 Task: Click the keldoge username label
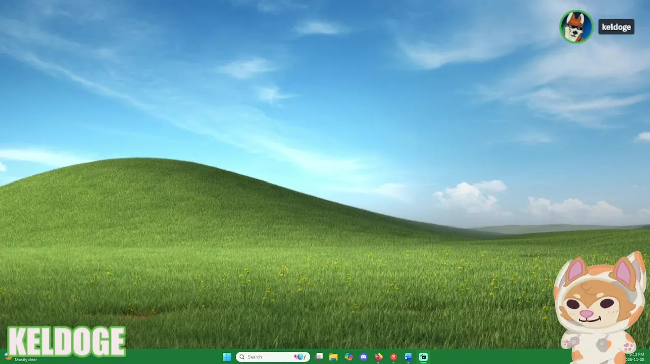point(617,27)
